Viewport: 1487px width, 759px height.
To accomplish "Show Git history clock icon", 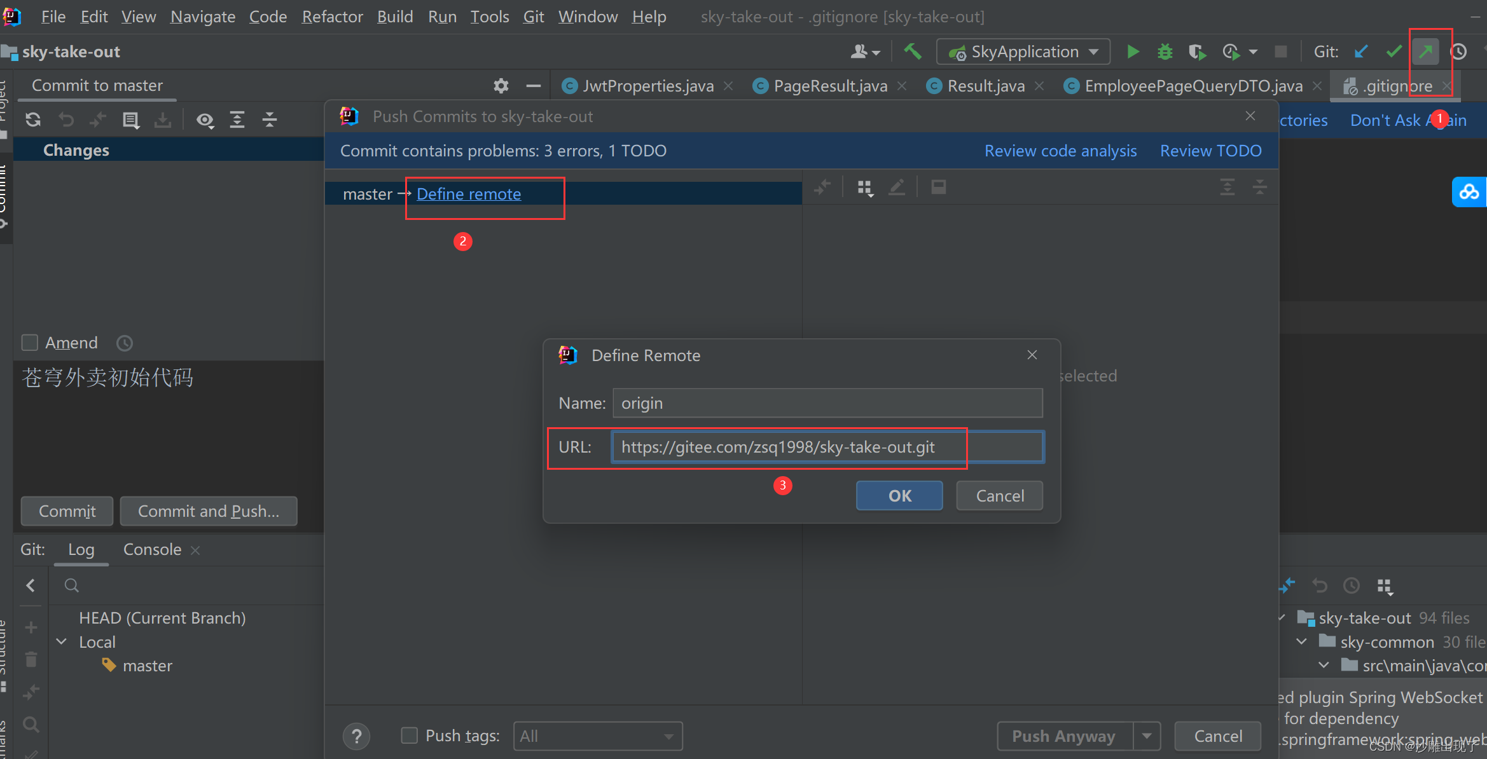I will (1458, 51).
